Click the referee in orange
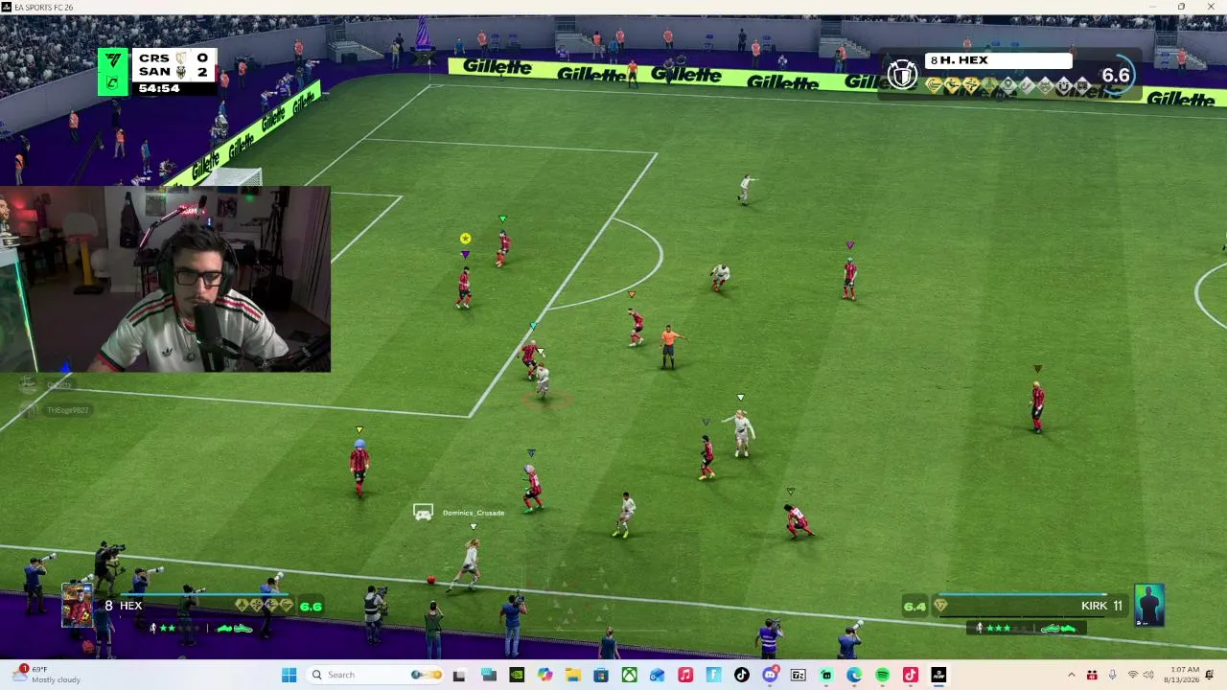 click(x=669, y=346)
